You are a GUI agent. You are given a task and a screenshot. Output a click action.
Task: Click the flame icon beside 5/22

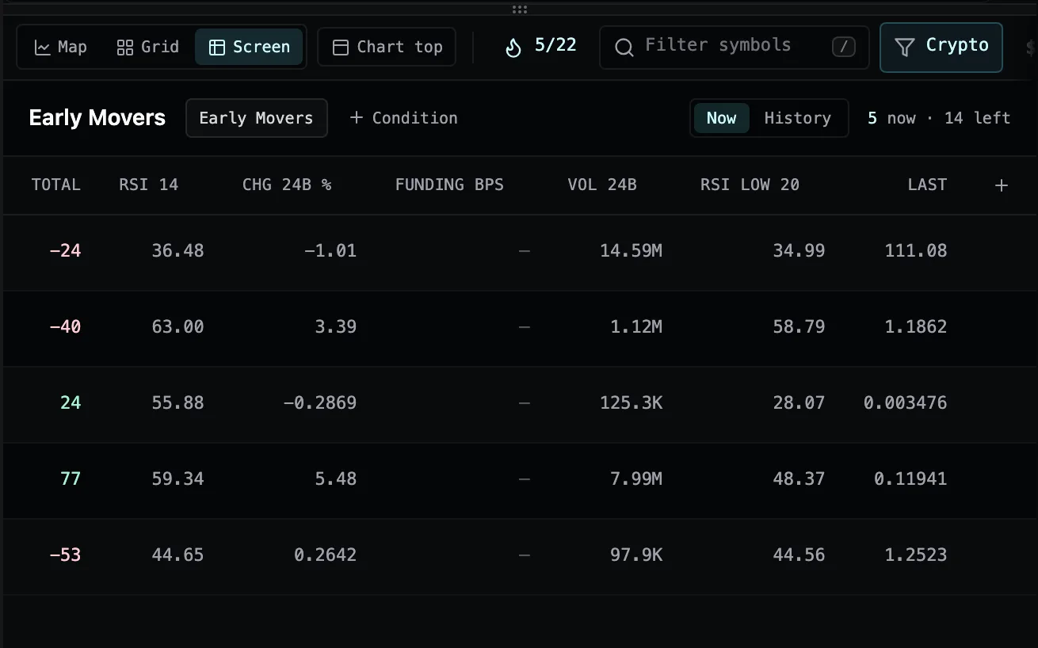(513, 48)
